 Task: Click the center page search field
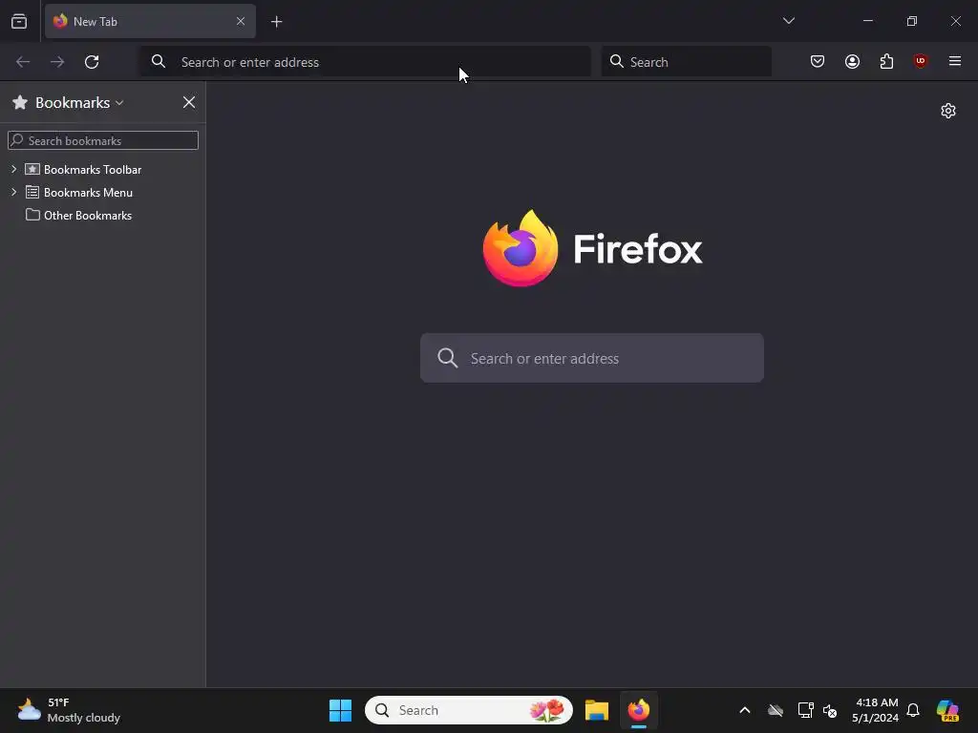coord(591,358)
